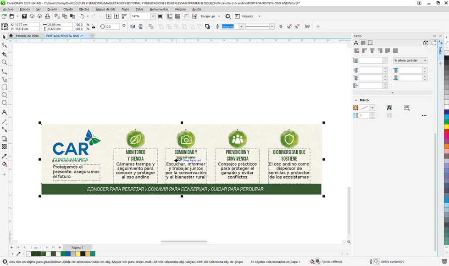The image size is (449, 266).
Task: Toggle the guidelines display button
Action: point(185,16)
